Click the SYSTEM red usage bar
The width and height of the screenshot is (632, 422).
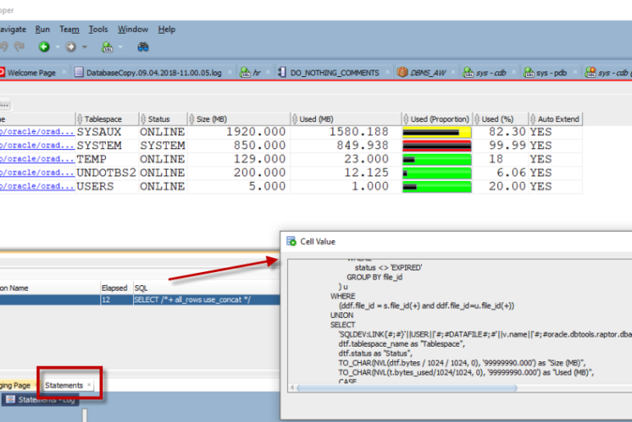[437, 146]
